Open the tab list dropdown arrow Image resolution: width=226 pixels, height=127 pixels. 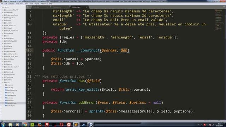click(x=224, y=7)
